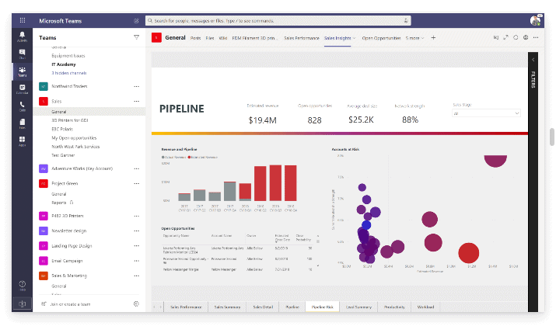Open the Equipment Issues channel
The width and height of the screenshot is (556, 326).
click(68, 56)
